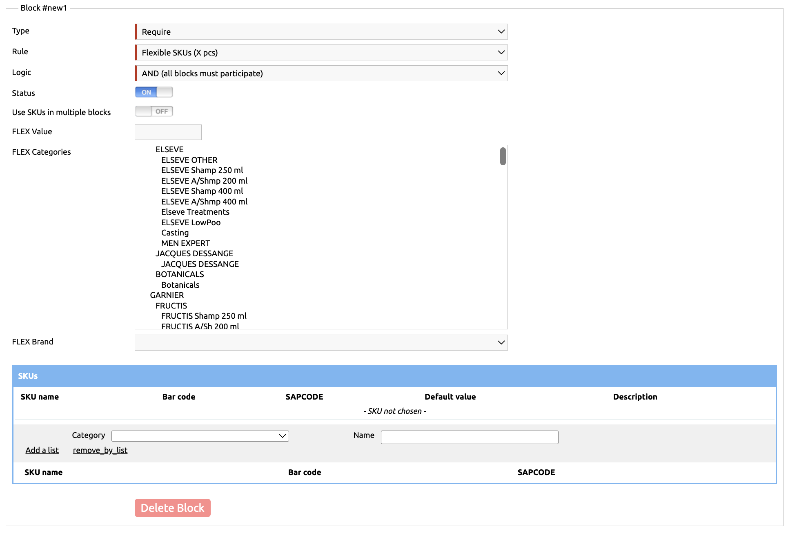788x533 pixels.
Task: Enable Use SKUs in multiple blocks
Action: click(x=154, y=111)
